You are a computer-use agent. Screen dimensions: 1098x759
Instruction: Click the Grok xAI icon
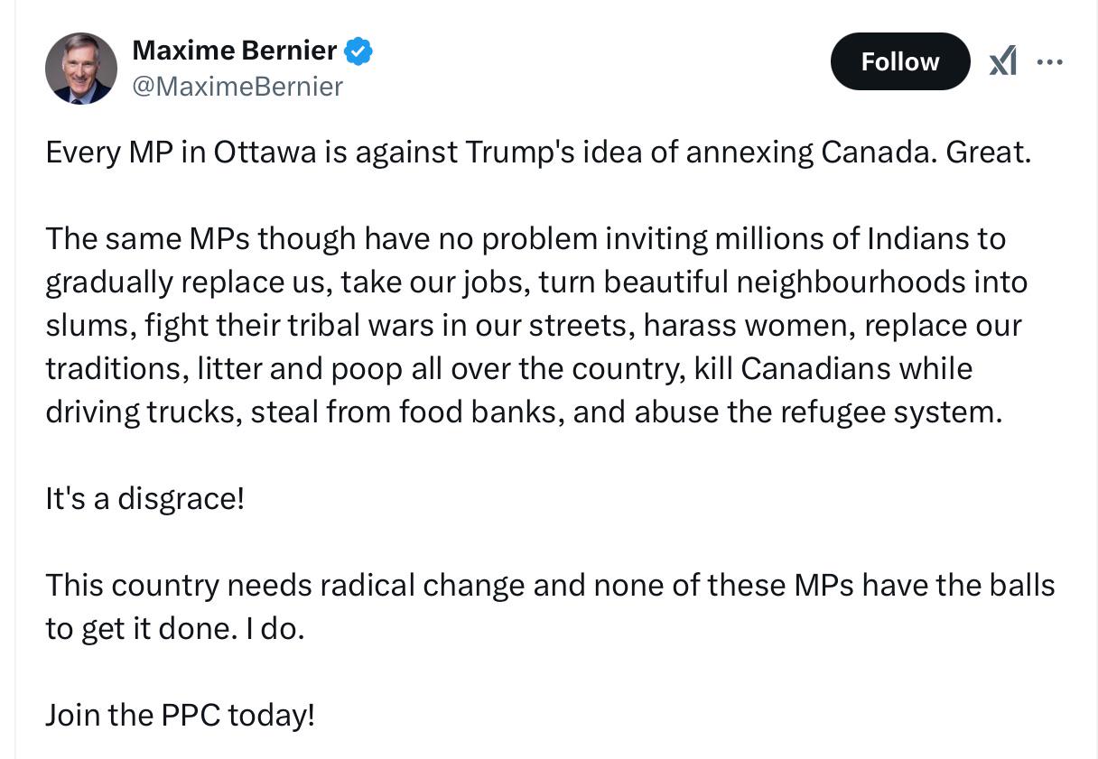coord(1002,61)
